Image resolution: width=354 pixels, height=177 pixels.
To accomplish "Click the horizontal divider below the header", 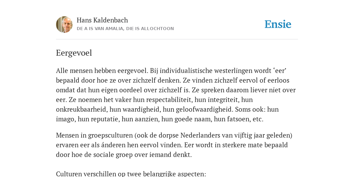I will point(177,39).
